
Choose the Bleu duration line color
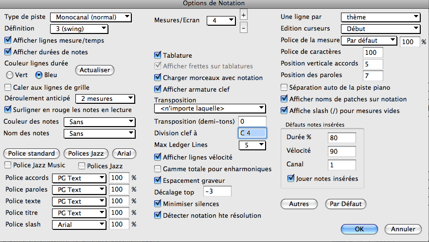(x=39, y=75)
